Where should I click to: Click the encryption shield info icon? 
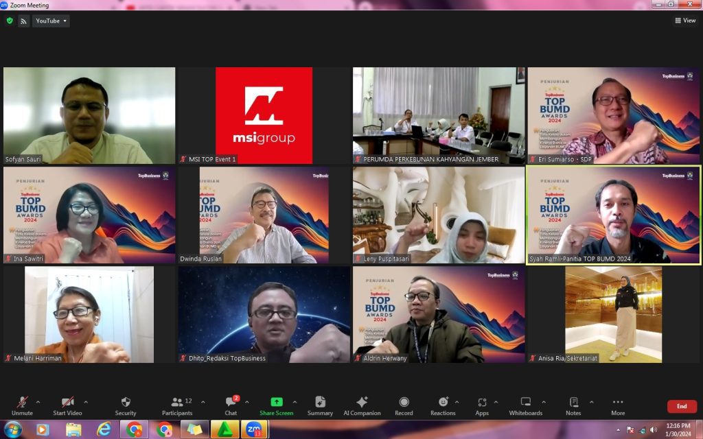[10, 21]
